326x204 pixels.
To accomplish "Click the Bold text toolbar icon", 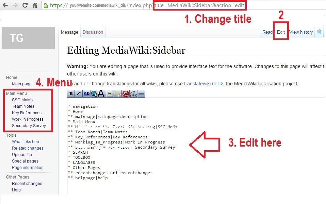I will click(71, 94).
